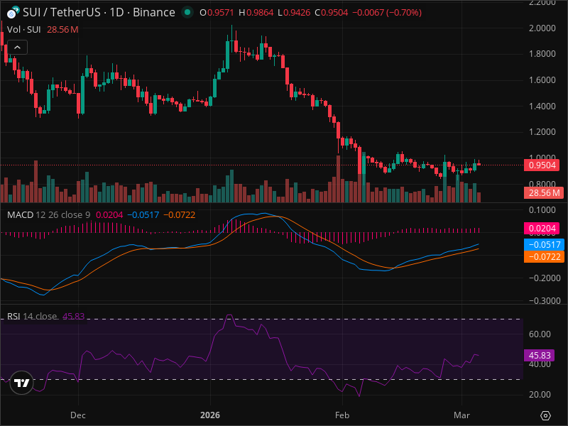Click the 60.00 RSI scale label
Screen dimensions: 568x426
point(540,334)
